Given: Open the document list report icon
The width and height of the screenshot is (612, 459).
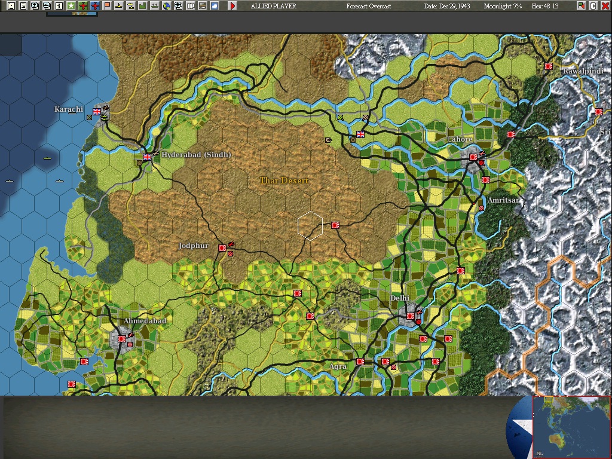Looking at the screenshot, I should click(x=23, y=6).
